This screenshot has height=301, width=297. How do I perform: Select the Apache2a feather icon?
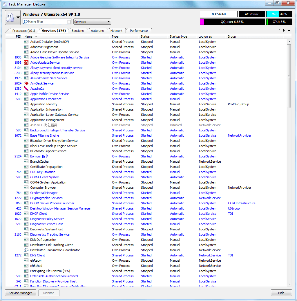pos(26,89)
